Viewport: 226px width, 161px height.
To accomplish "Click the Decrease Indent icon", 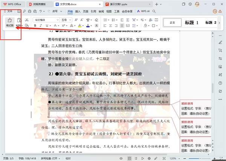I will pos(122,20).
